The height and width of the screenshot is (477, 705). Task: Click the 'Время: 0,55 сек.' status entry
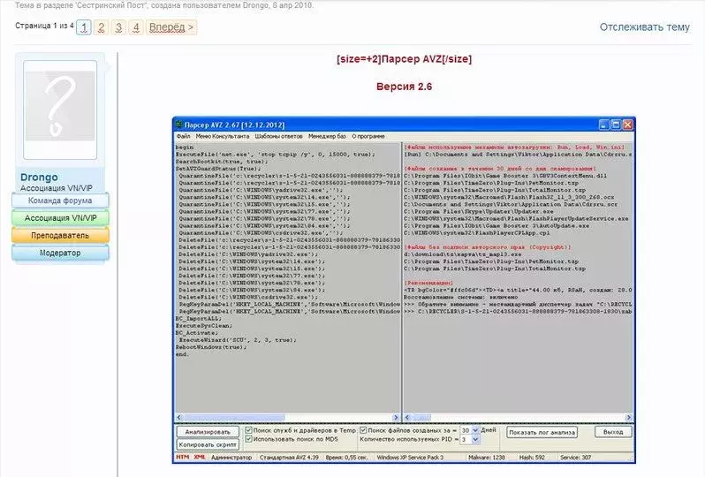[346, 458]
